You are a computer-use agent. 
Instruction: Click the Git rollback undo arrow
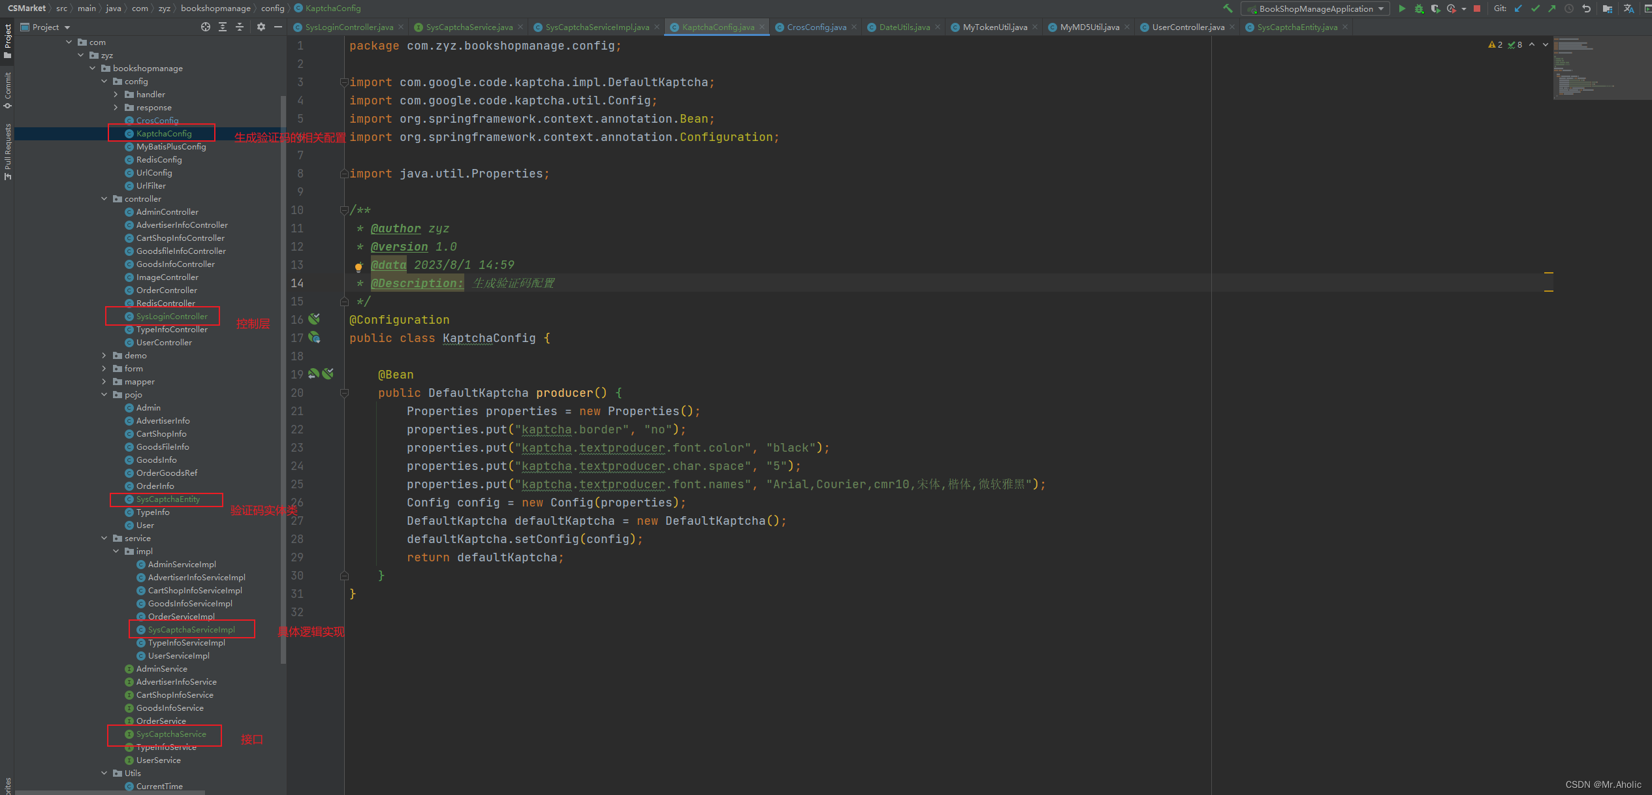(1586, 8)
